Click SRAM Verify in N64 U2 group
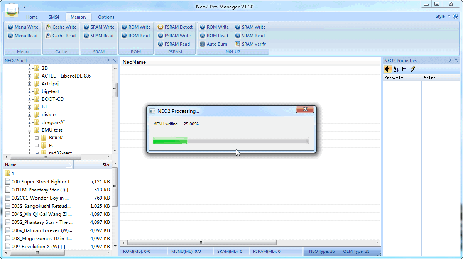The width and height of the screenshot is (463, 259). 250,44
